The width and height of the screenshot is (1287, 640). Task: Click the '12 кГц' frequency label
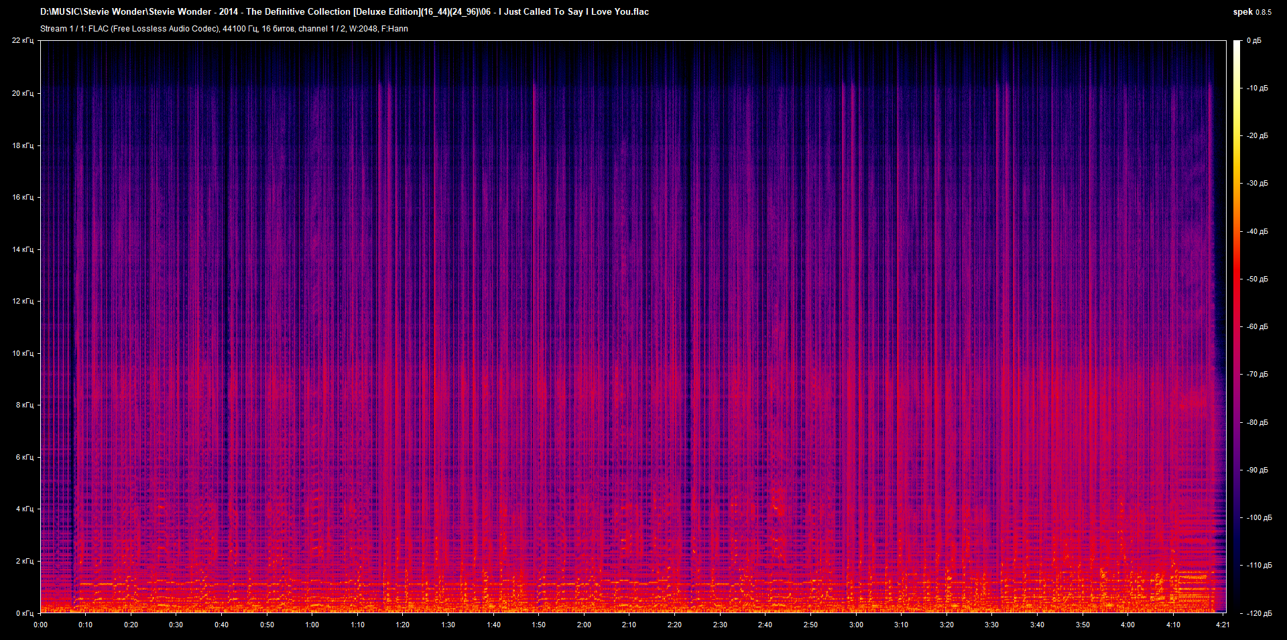(x=23, y=301)
